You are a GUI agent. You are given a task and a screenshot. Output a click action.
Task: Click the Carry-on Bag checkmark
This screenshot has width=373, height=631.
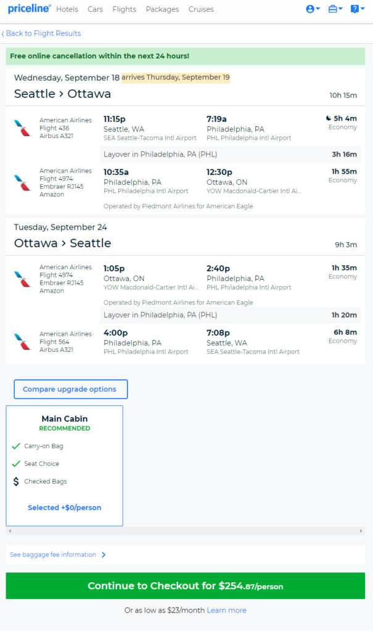click(x=16, y=446)
